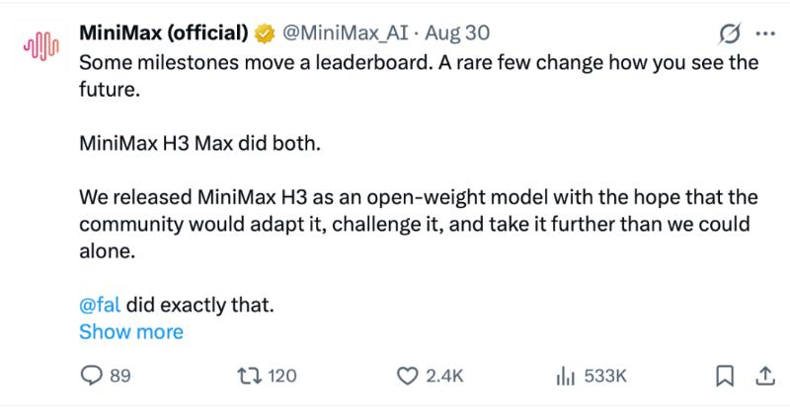Open view analytics bar chart icon

565,376
